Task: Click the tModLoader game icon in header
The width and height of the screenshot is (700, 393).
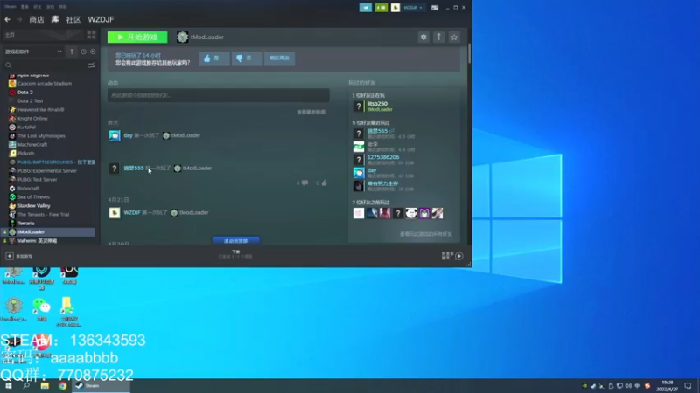Action: (182, 37)
